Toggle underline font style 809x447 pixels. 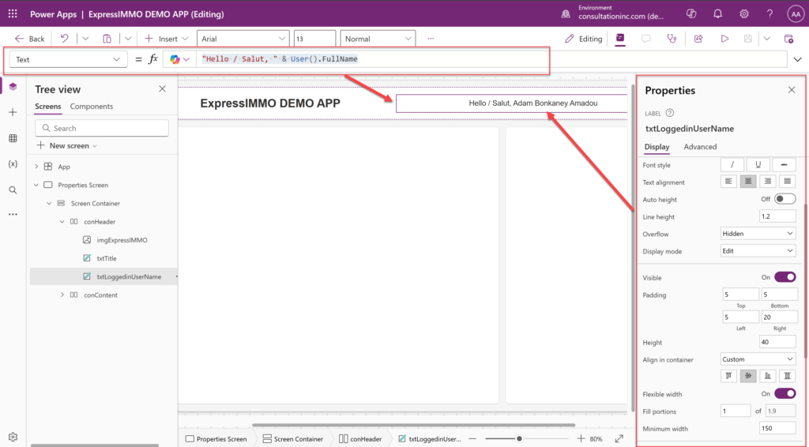click(758, 165)
